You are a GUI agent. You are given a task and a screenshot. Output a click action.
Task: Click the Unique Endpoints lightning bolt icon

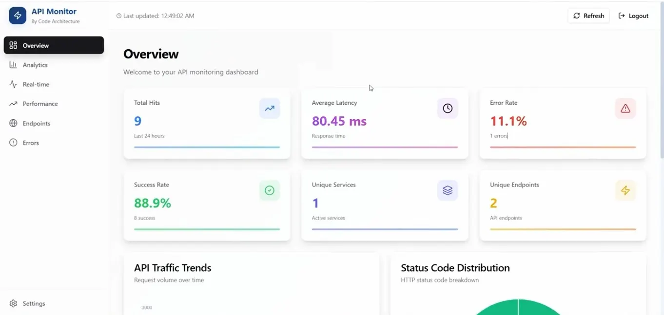pyautogui.click(x=625, y=190)
